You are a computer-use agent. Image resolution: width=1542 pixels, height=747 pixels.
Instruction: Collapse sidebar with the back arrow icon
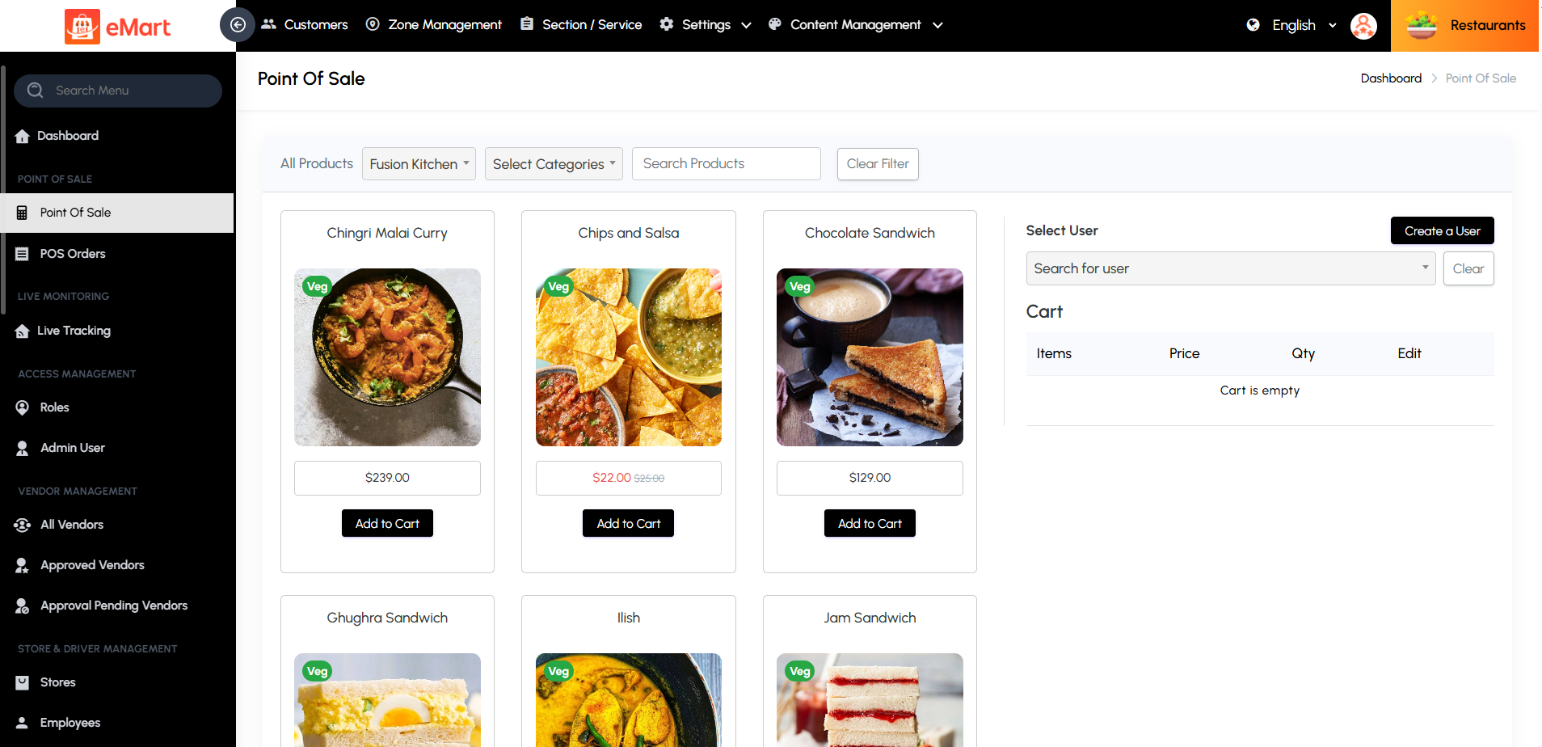238,25
